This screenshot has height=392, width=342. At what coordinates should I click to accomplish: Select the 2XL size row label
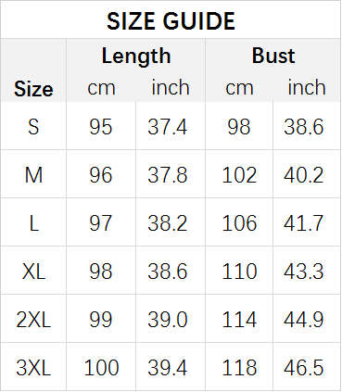pos(33,320)
